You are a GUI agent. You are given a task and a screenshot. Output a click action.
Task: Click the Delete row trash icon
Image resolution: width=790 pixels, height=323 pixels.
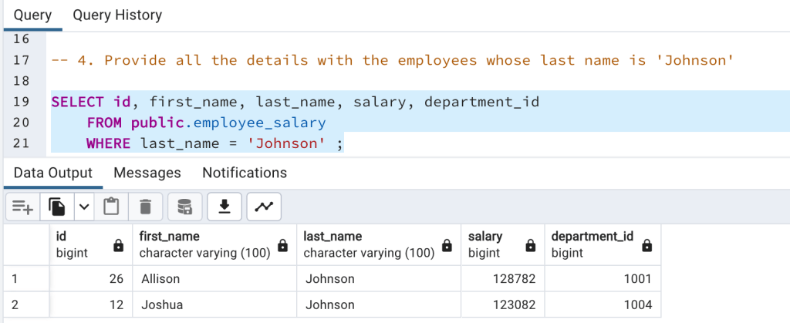(145, 207)
